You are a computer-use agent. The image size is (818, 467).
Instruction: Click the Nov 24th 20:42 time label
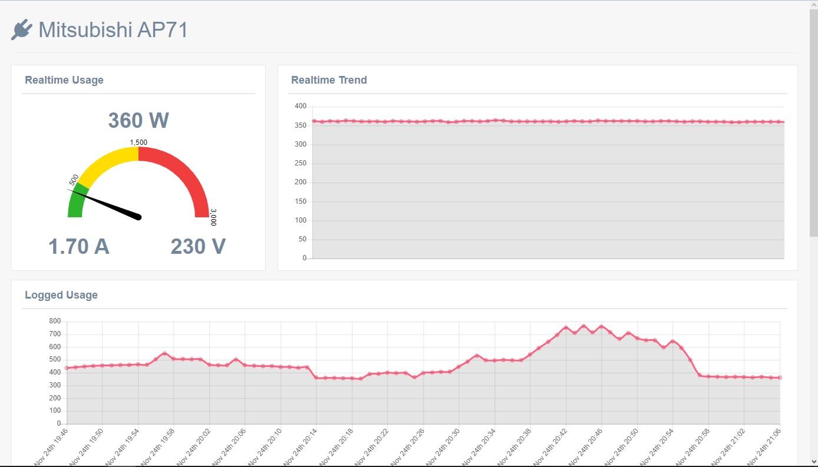click(549, 447)
